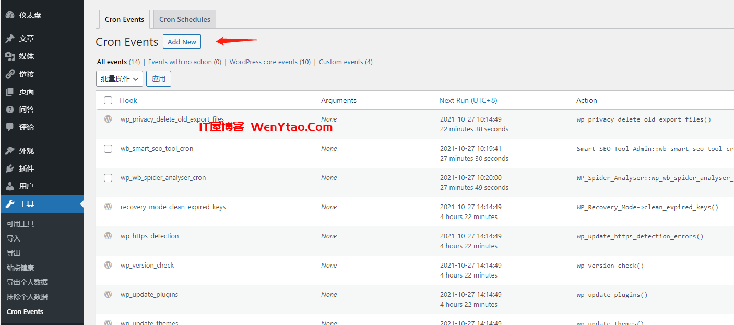Filter to WordPress core events

(264, 62)
